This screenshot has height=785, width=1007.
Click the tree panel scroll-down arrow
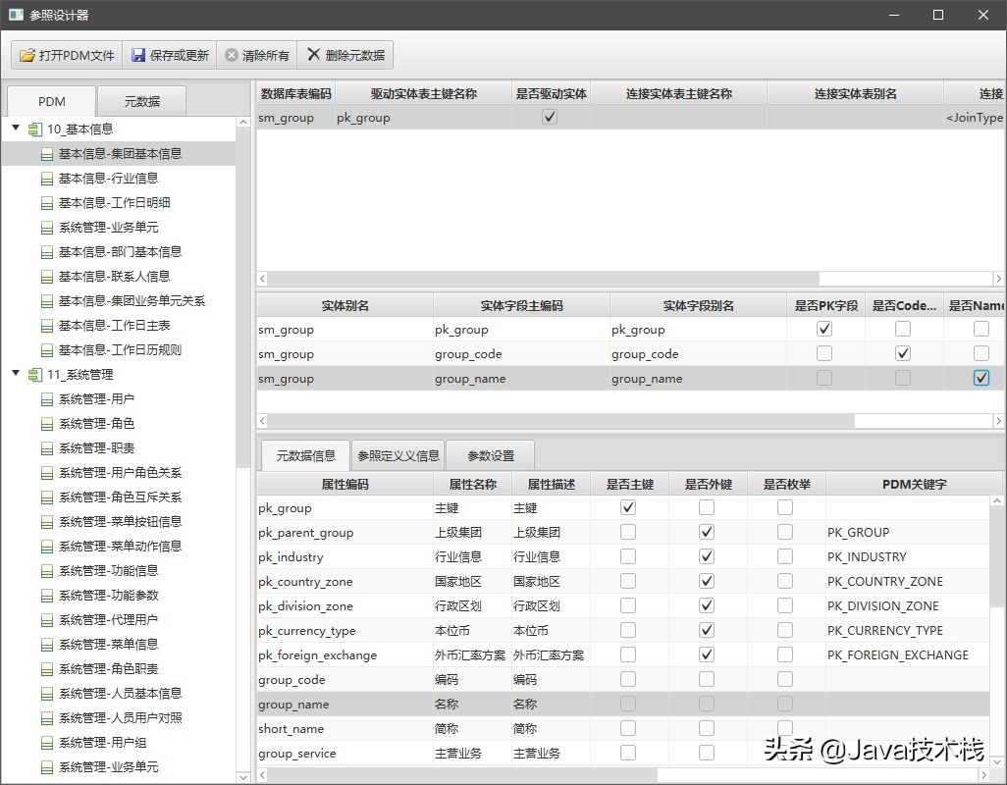243,777
